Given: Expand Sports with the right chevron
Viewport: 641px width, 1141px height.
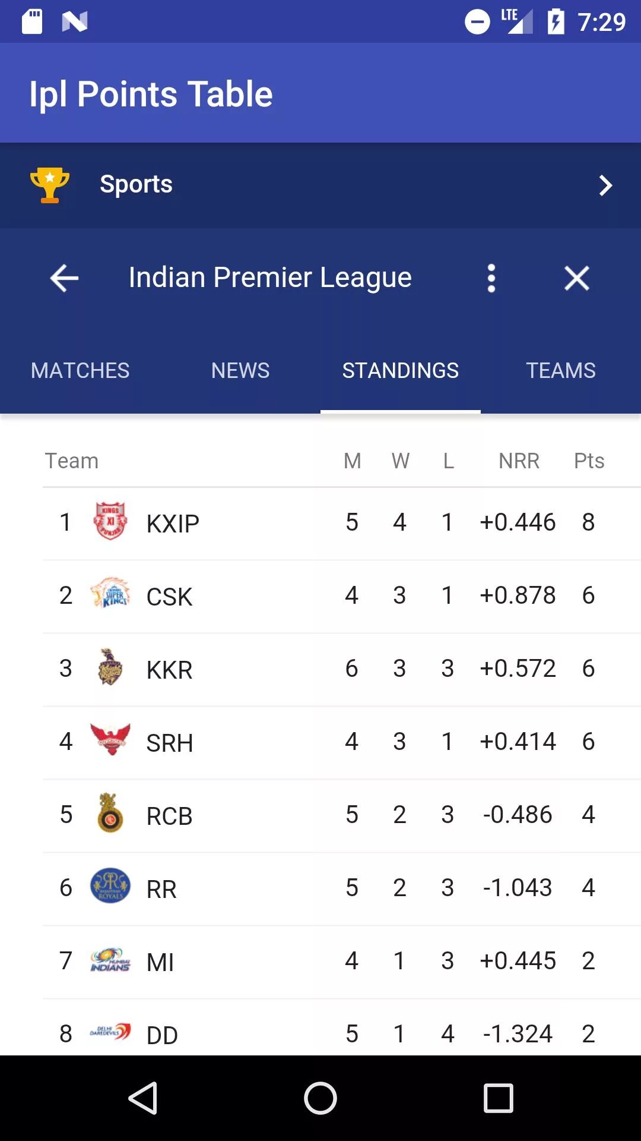Looking at the screenshot, I should coord(605,185).
